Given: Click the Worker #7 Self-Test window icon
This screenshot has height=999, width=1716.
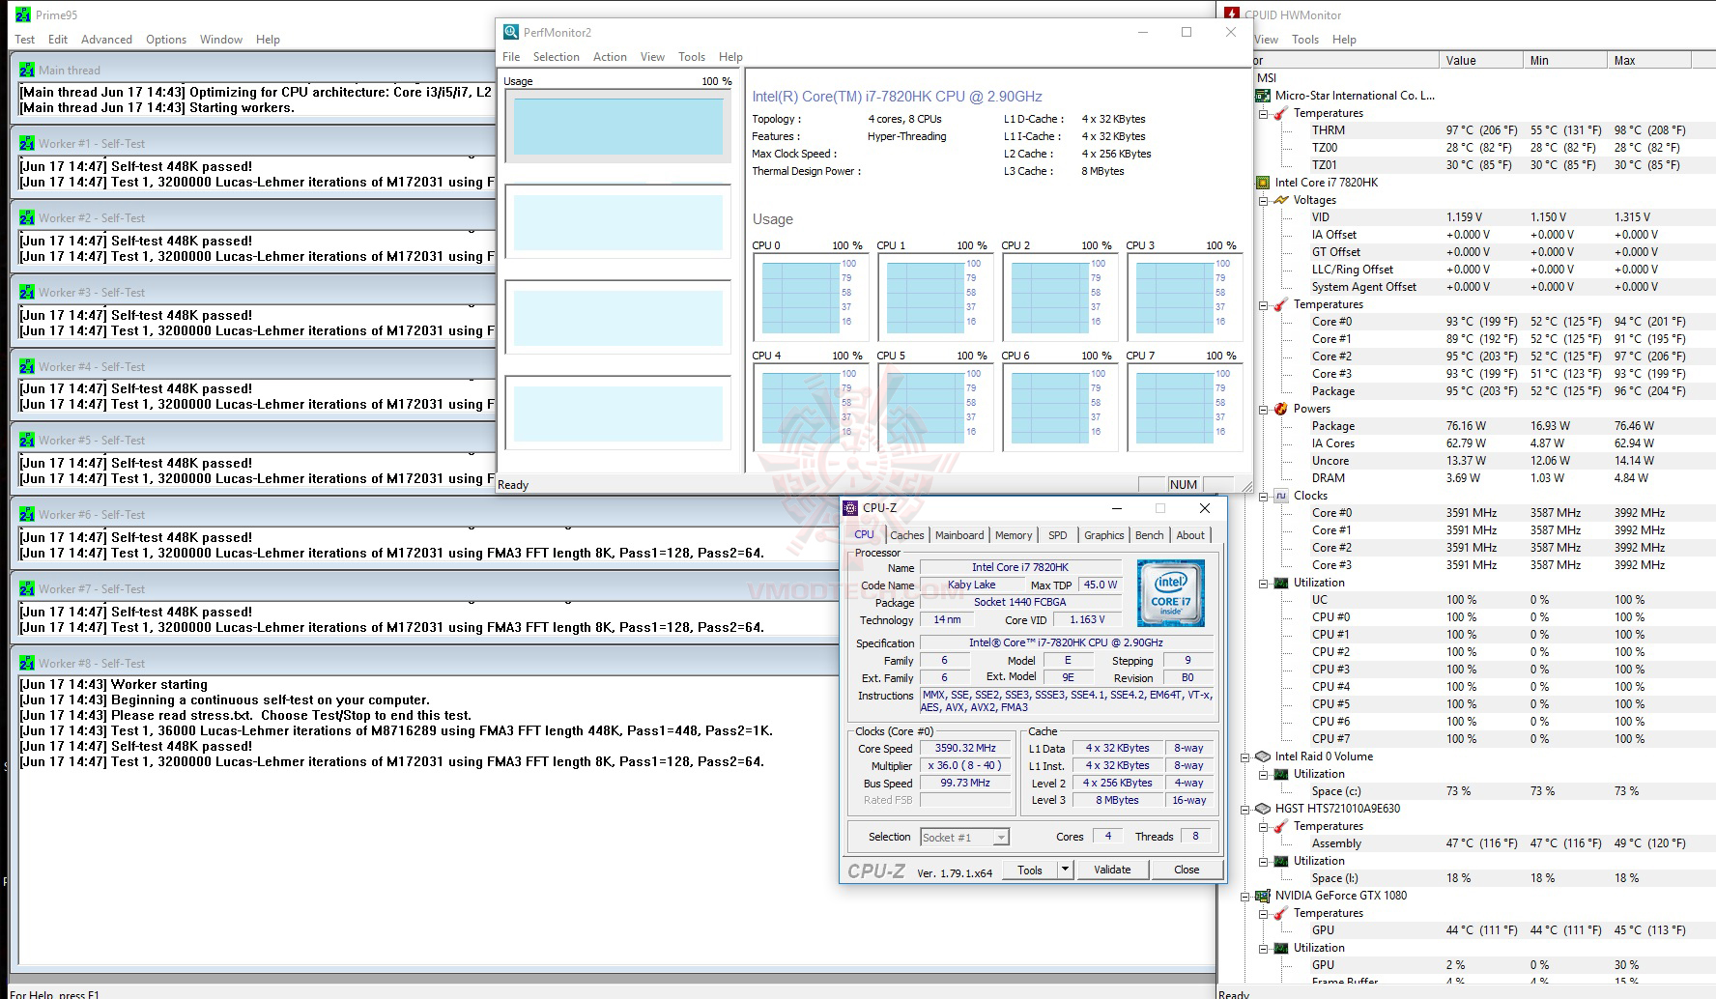Looking at the screenshot, I should click(27, 588).
